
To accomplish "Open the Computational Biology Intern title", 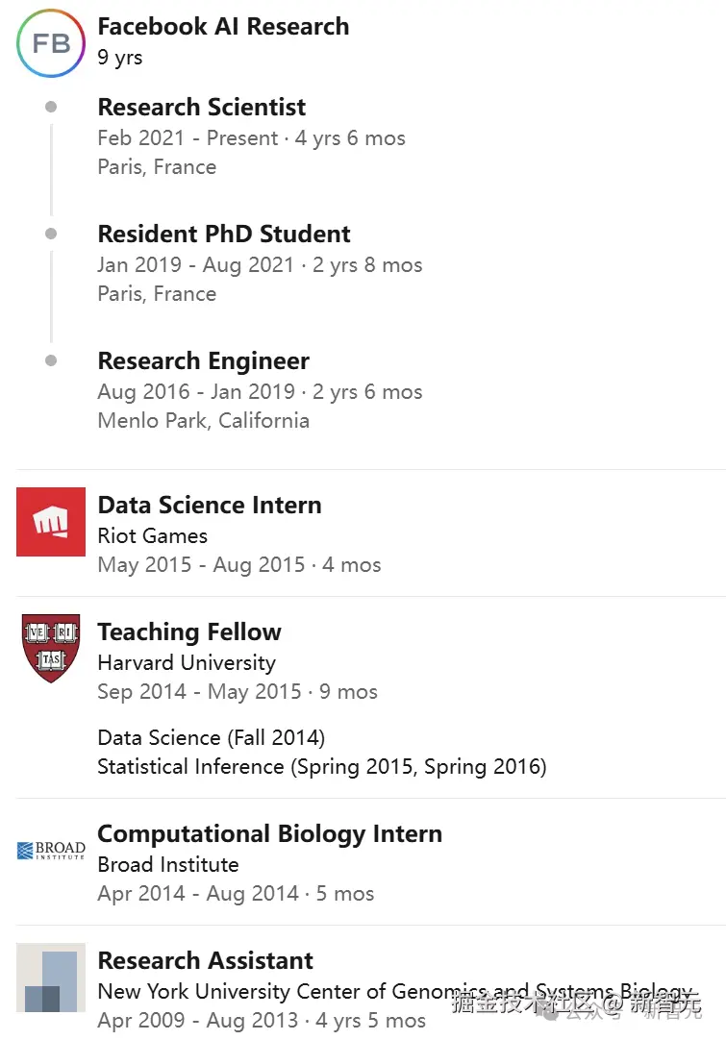I will pos(270,833).
